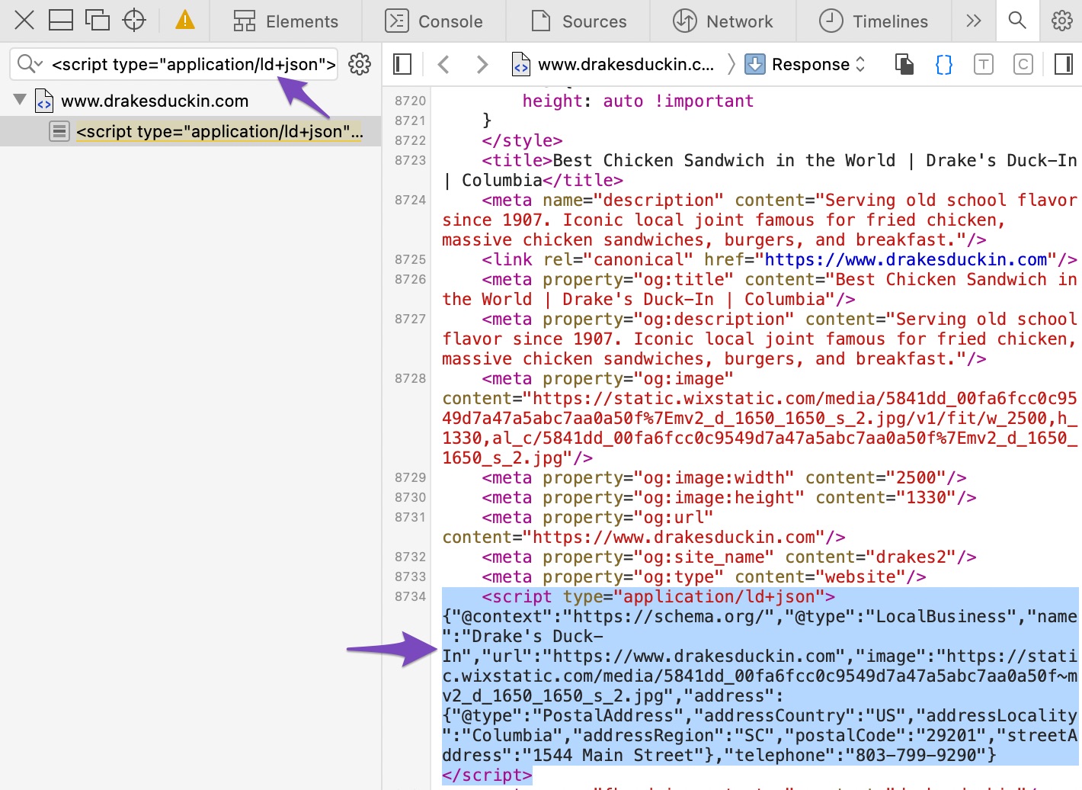Viewport: 1082px width, 790px height.
Task: Collapse the www.drakesduckin.com search result tree
Action: pos(20,100)
